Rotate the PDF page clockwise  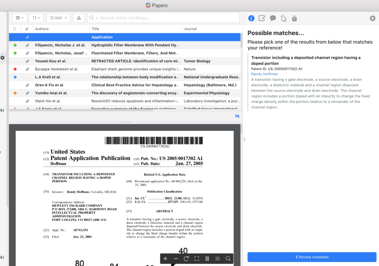186,259
